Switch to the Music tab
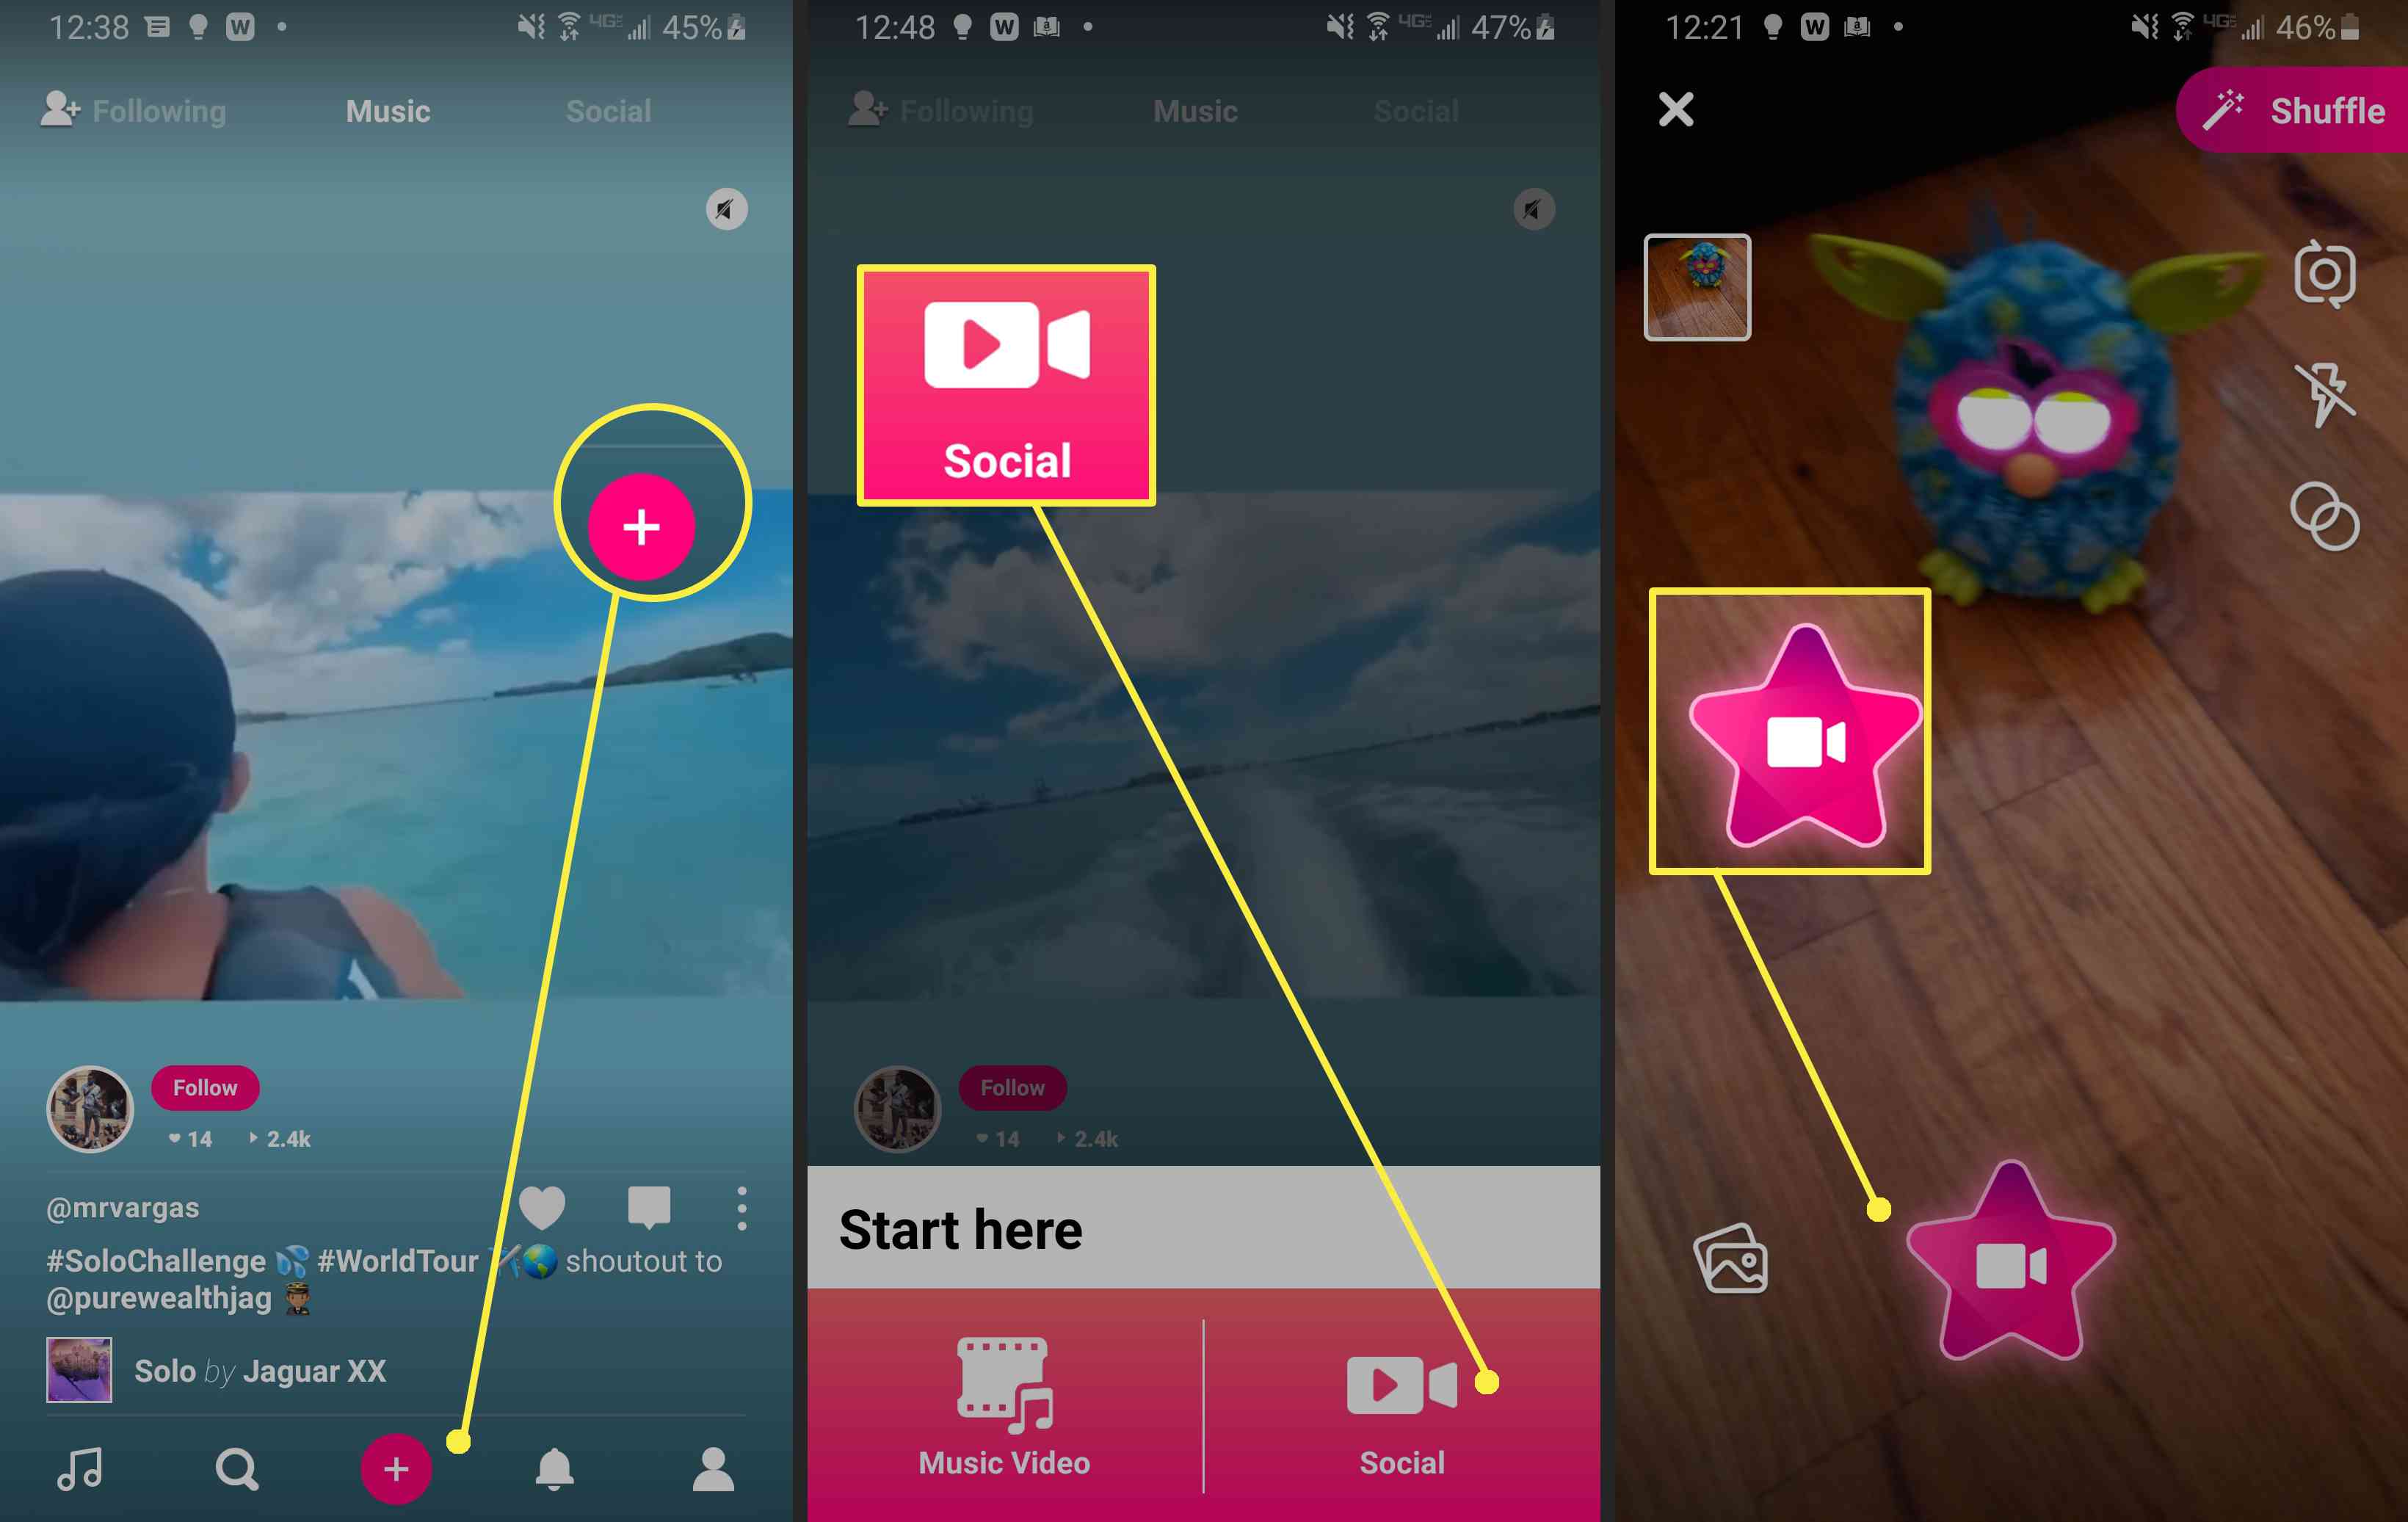The image size is (2408, 1522). tap(388, 110)
